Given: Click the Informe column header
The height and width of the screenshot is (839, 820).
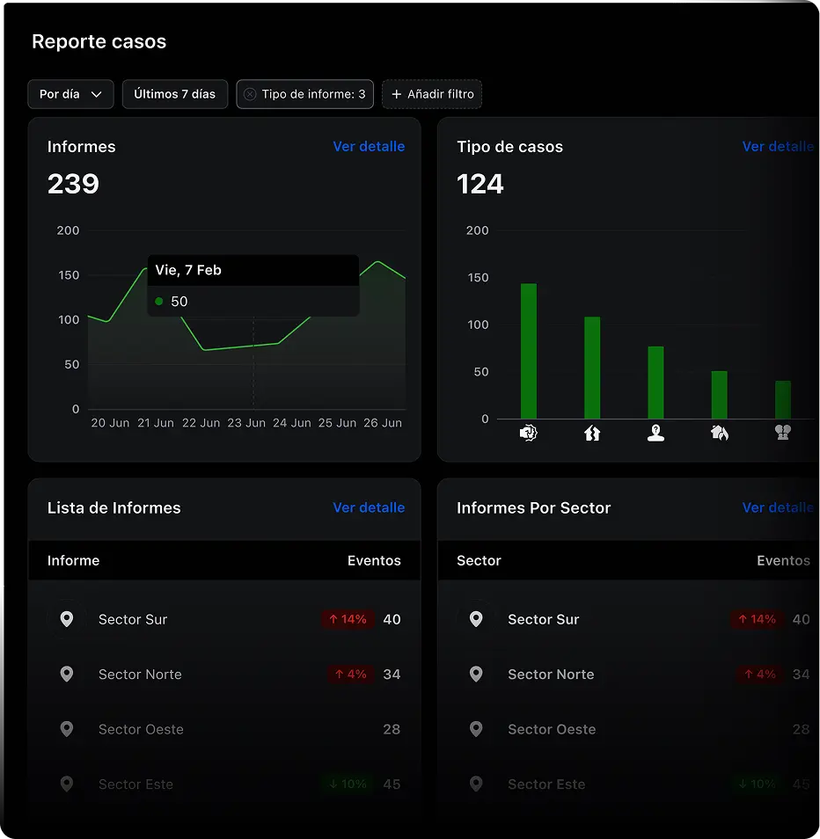Looking at the screenshot, I should tap(73, 560).
